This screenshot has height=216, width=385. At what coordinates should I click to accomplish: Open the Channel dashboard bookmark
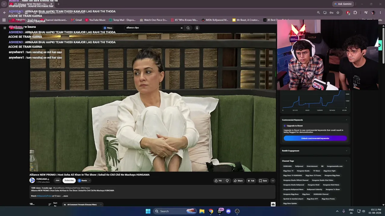[x=54, y=20]
